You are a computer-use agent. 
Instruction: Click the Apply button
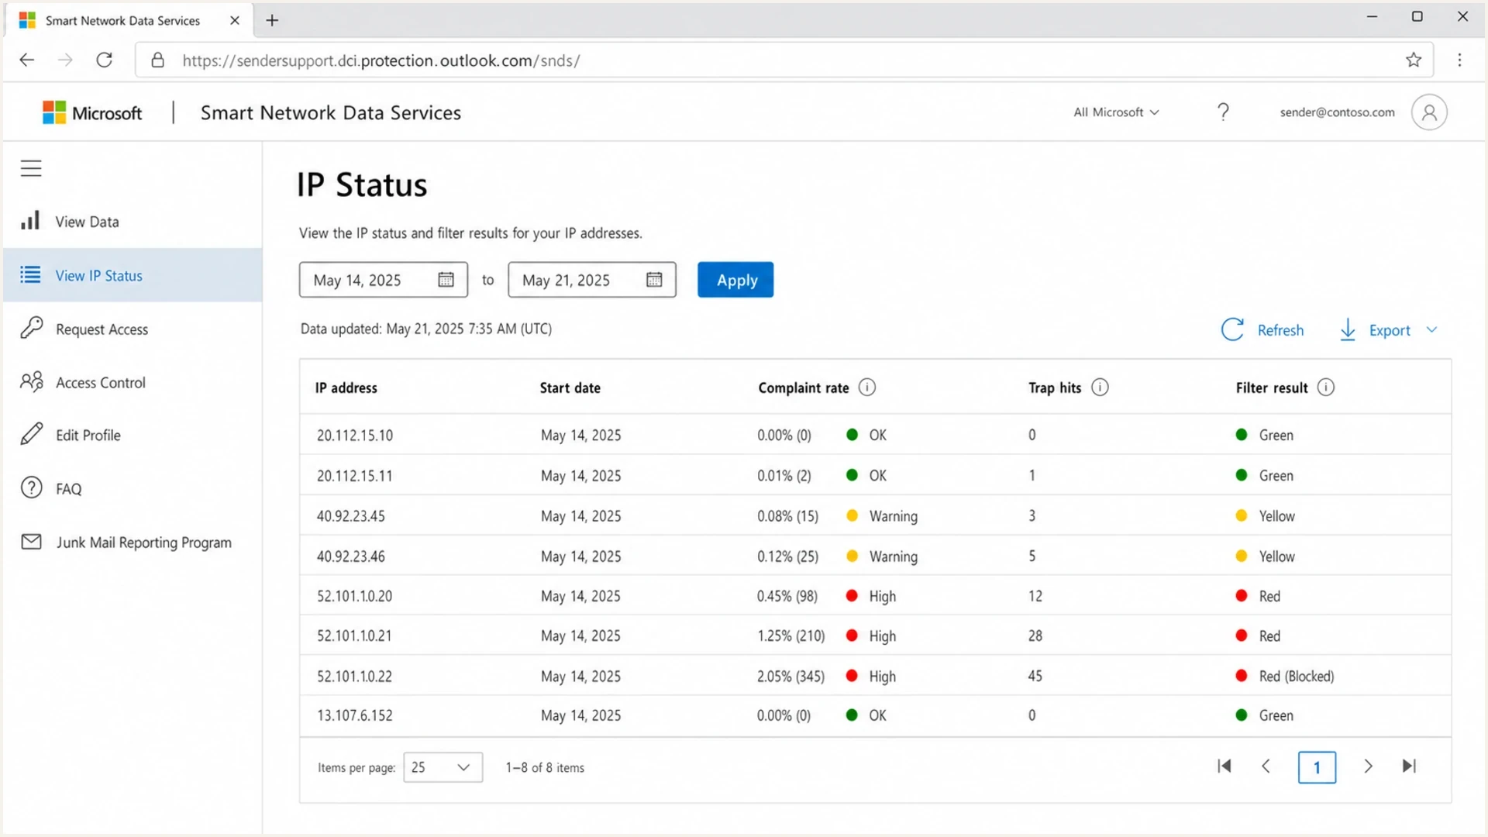tap(735, 280)
